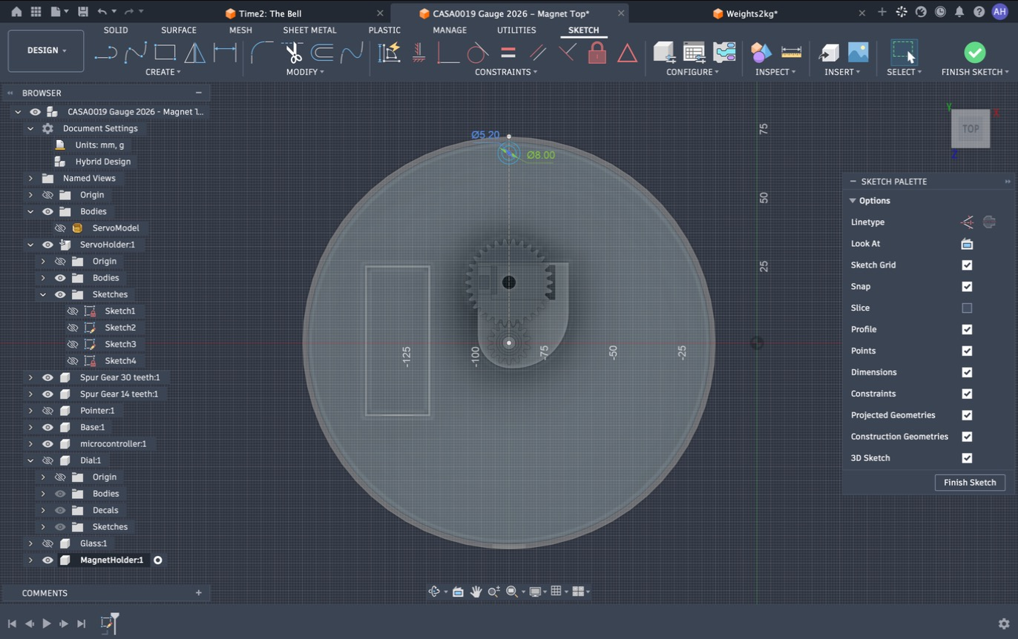Image resolution: width=1018 pixels, height=639 pixels.
Task: Apply the Fix/Unfix lock constraint
Action: tap(597, 53)
